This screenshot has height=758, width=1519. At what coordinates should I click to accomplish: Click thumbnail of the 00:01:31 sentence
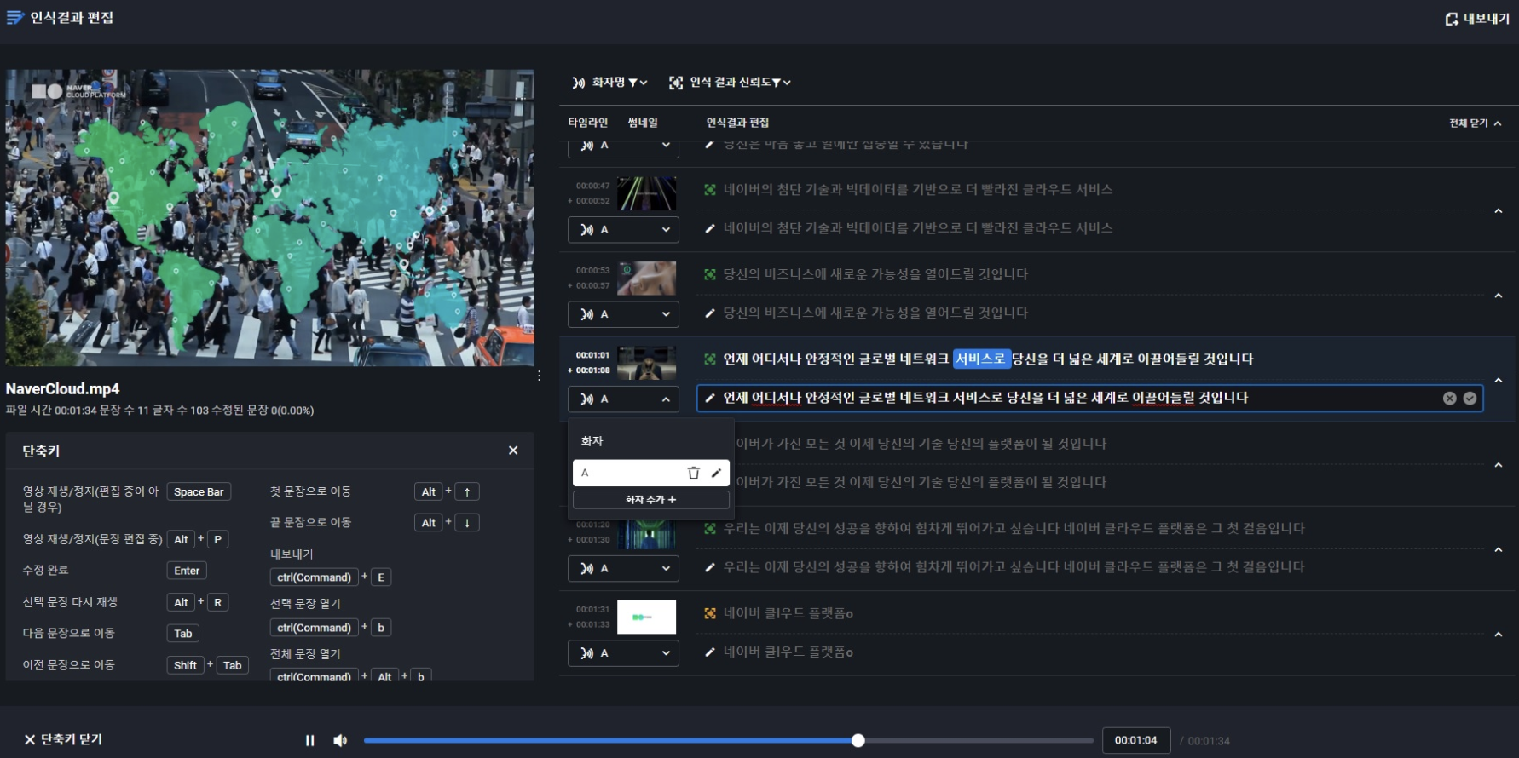[x=646, y=617]
